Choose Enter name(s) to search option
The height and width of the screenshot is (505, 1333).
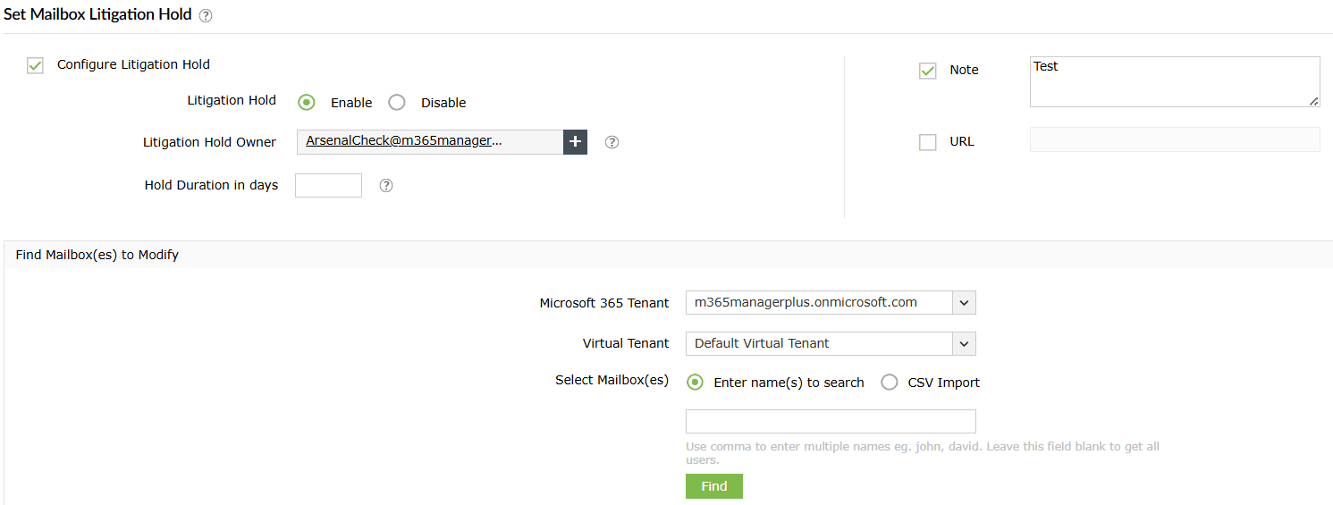pos(695,383)
